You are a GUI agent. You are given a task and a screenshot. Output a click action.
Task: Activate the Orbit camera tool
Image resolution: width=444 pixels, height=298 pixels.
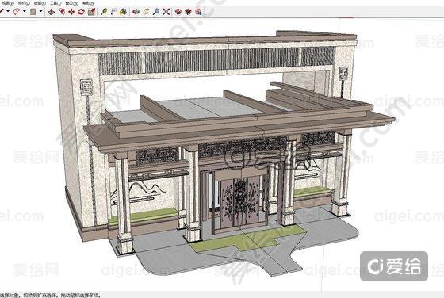[136, 12]
